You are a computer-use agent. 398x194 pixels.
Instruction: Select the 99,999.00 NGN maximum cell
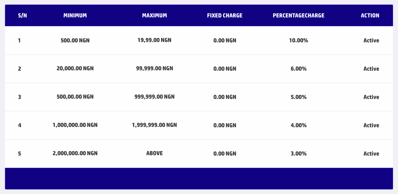click(155, 69)
